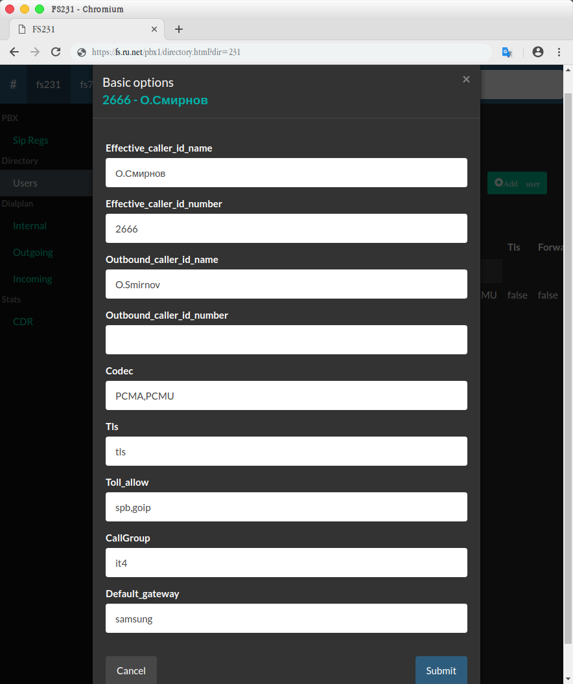Click the Outbound_caller_id_name field with O.Smirnov
Viewport: 573px width, 684px height.
(286, 284)
